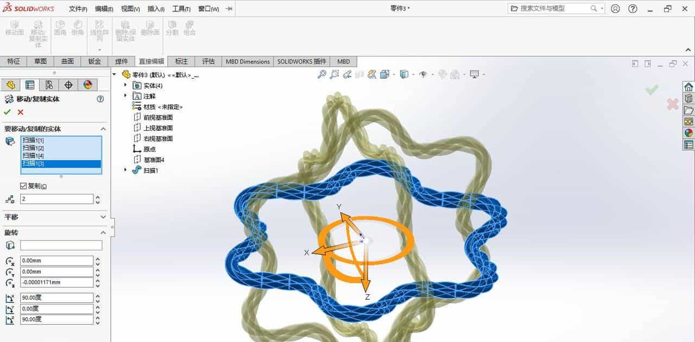
Task: Click the search icon in the top-right search bar
Action: pyautogui.click(x=593, y=8)
